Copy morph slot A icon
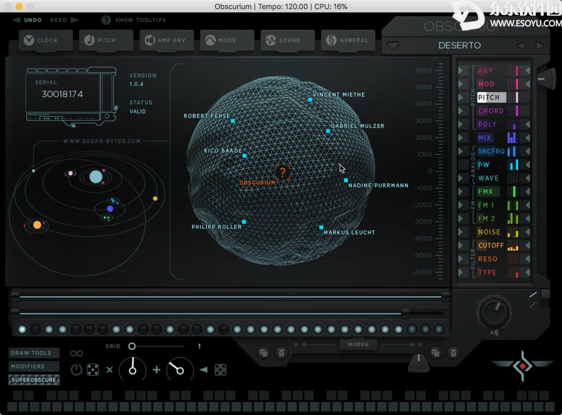562x415 pixels. tap(263, 353)
